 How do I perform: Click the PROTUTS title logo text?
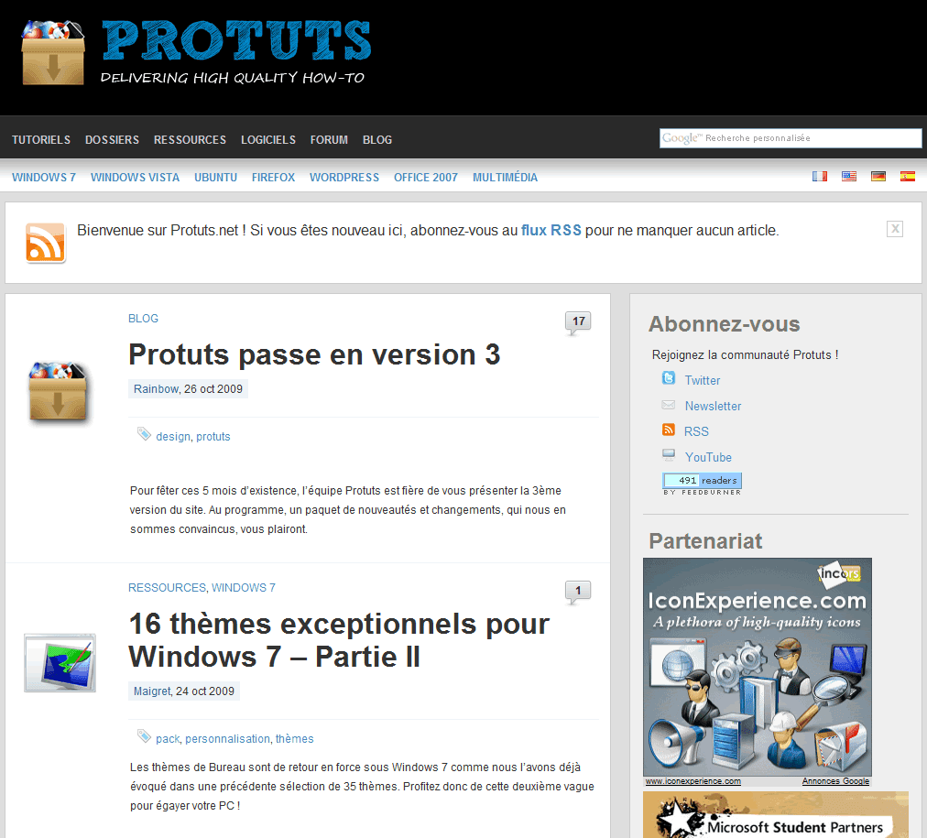[236, 41]
